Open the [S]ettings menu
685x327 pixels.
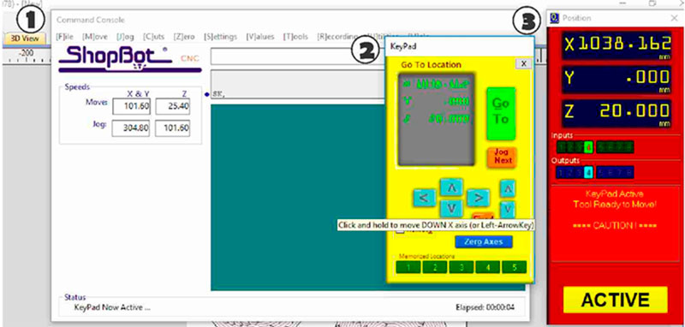tap(220, 37)
